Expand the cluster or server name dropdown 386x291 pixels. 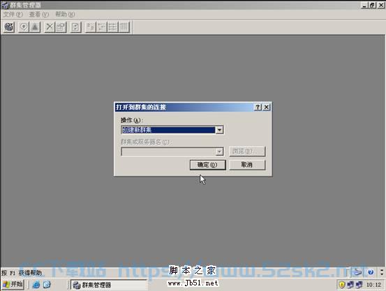(x=219, y=151)
